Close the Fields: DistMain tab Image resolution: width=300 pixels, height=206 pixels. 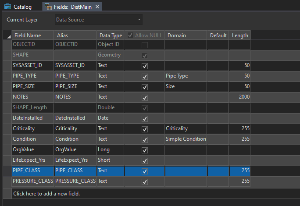tap(97, 7)
